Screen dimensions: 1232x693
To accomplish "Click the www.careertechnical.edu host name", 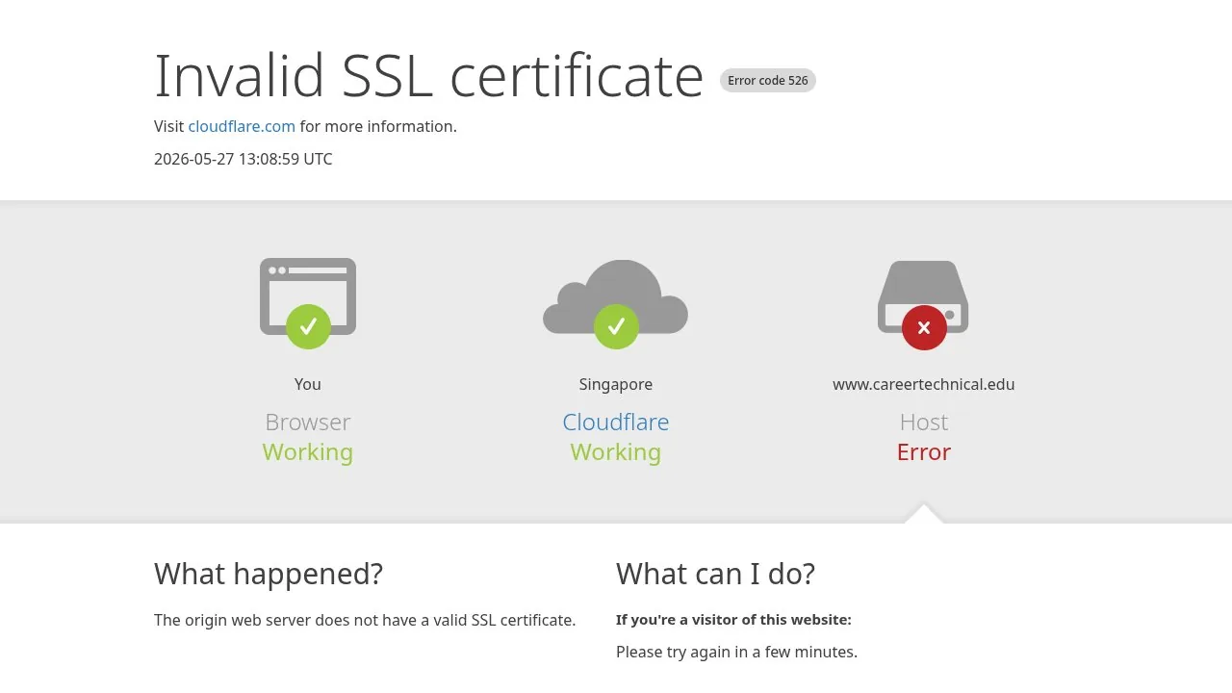I will pyautogui.click(x=924, y=384).
